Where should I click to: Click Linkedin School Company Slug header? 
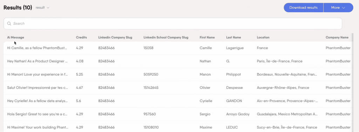click(x=166, y=37)
